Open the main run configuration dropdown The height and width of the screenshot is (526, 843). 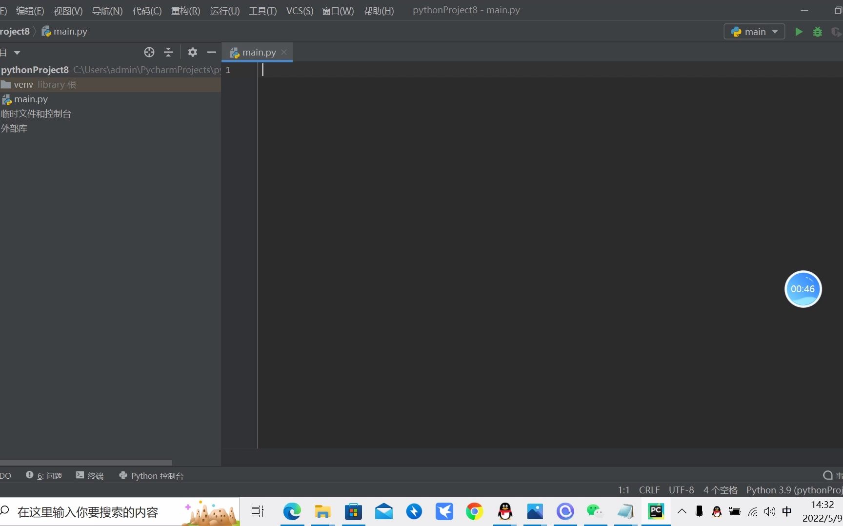[754, 32]
